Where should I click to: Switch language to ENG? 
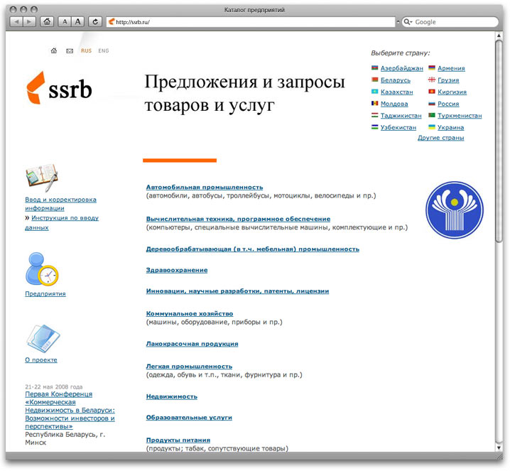104,51
